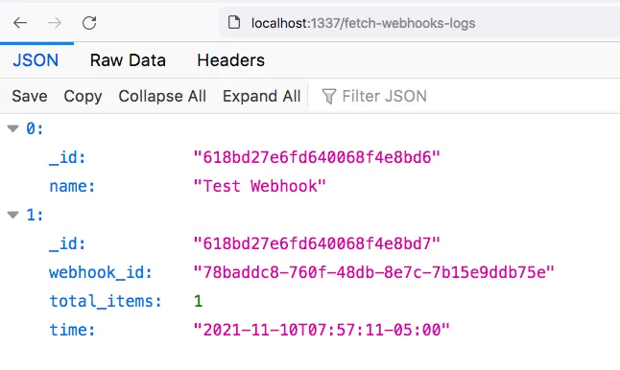620x370 pixels.
Task: Click the browser forward arrow
Action: [55, 23]
